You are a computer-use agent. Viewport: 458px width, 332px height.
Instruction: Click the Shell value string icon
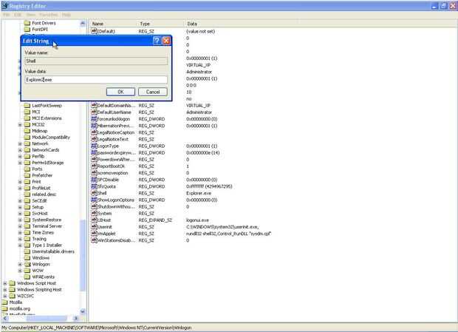coord(94,193)
